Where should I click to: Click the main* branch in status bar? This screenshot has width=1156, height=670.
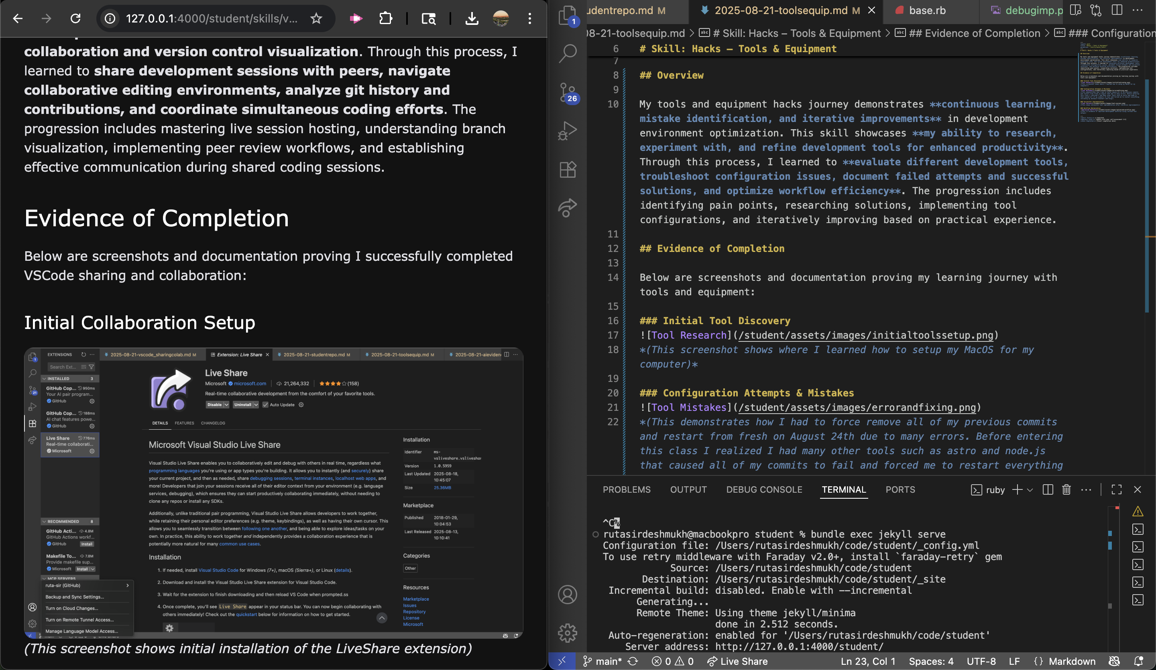(602, 661)
